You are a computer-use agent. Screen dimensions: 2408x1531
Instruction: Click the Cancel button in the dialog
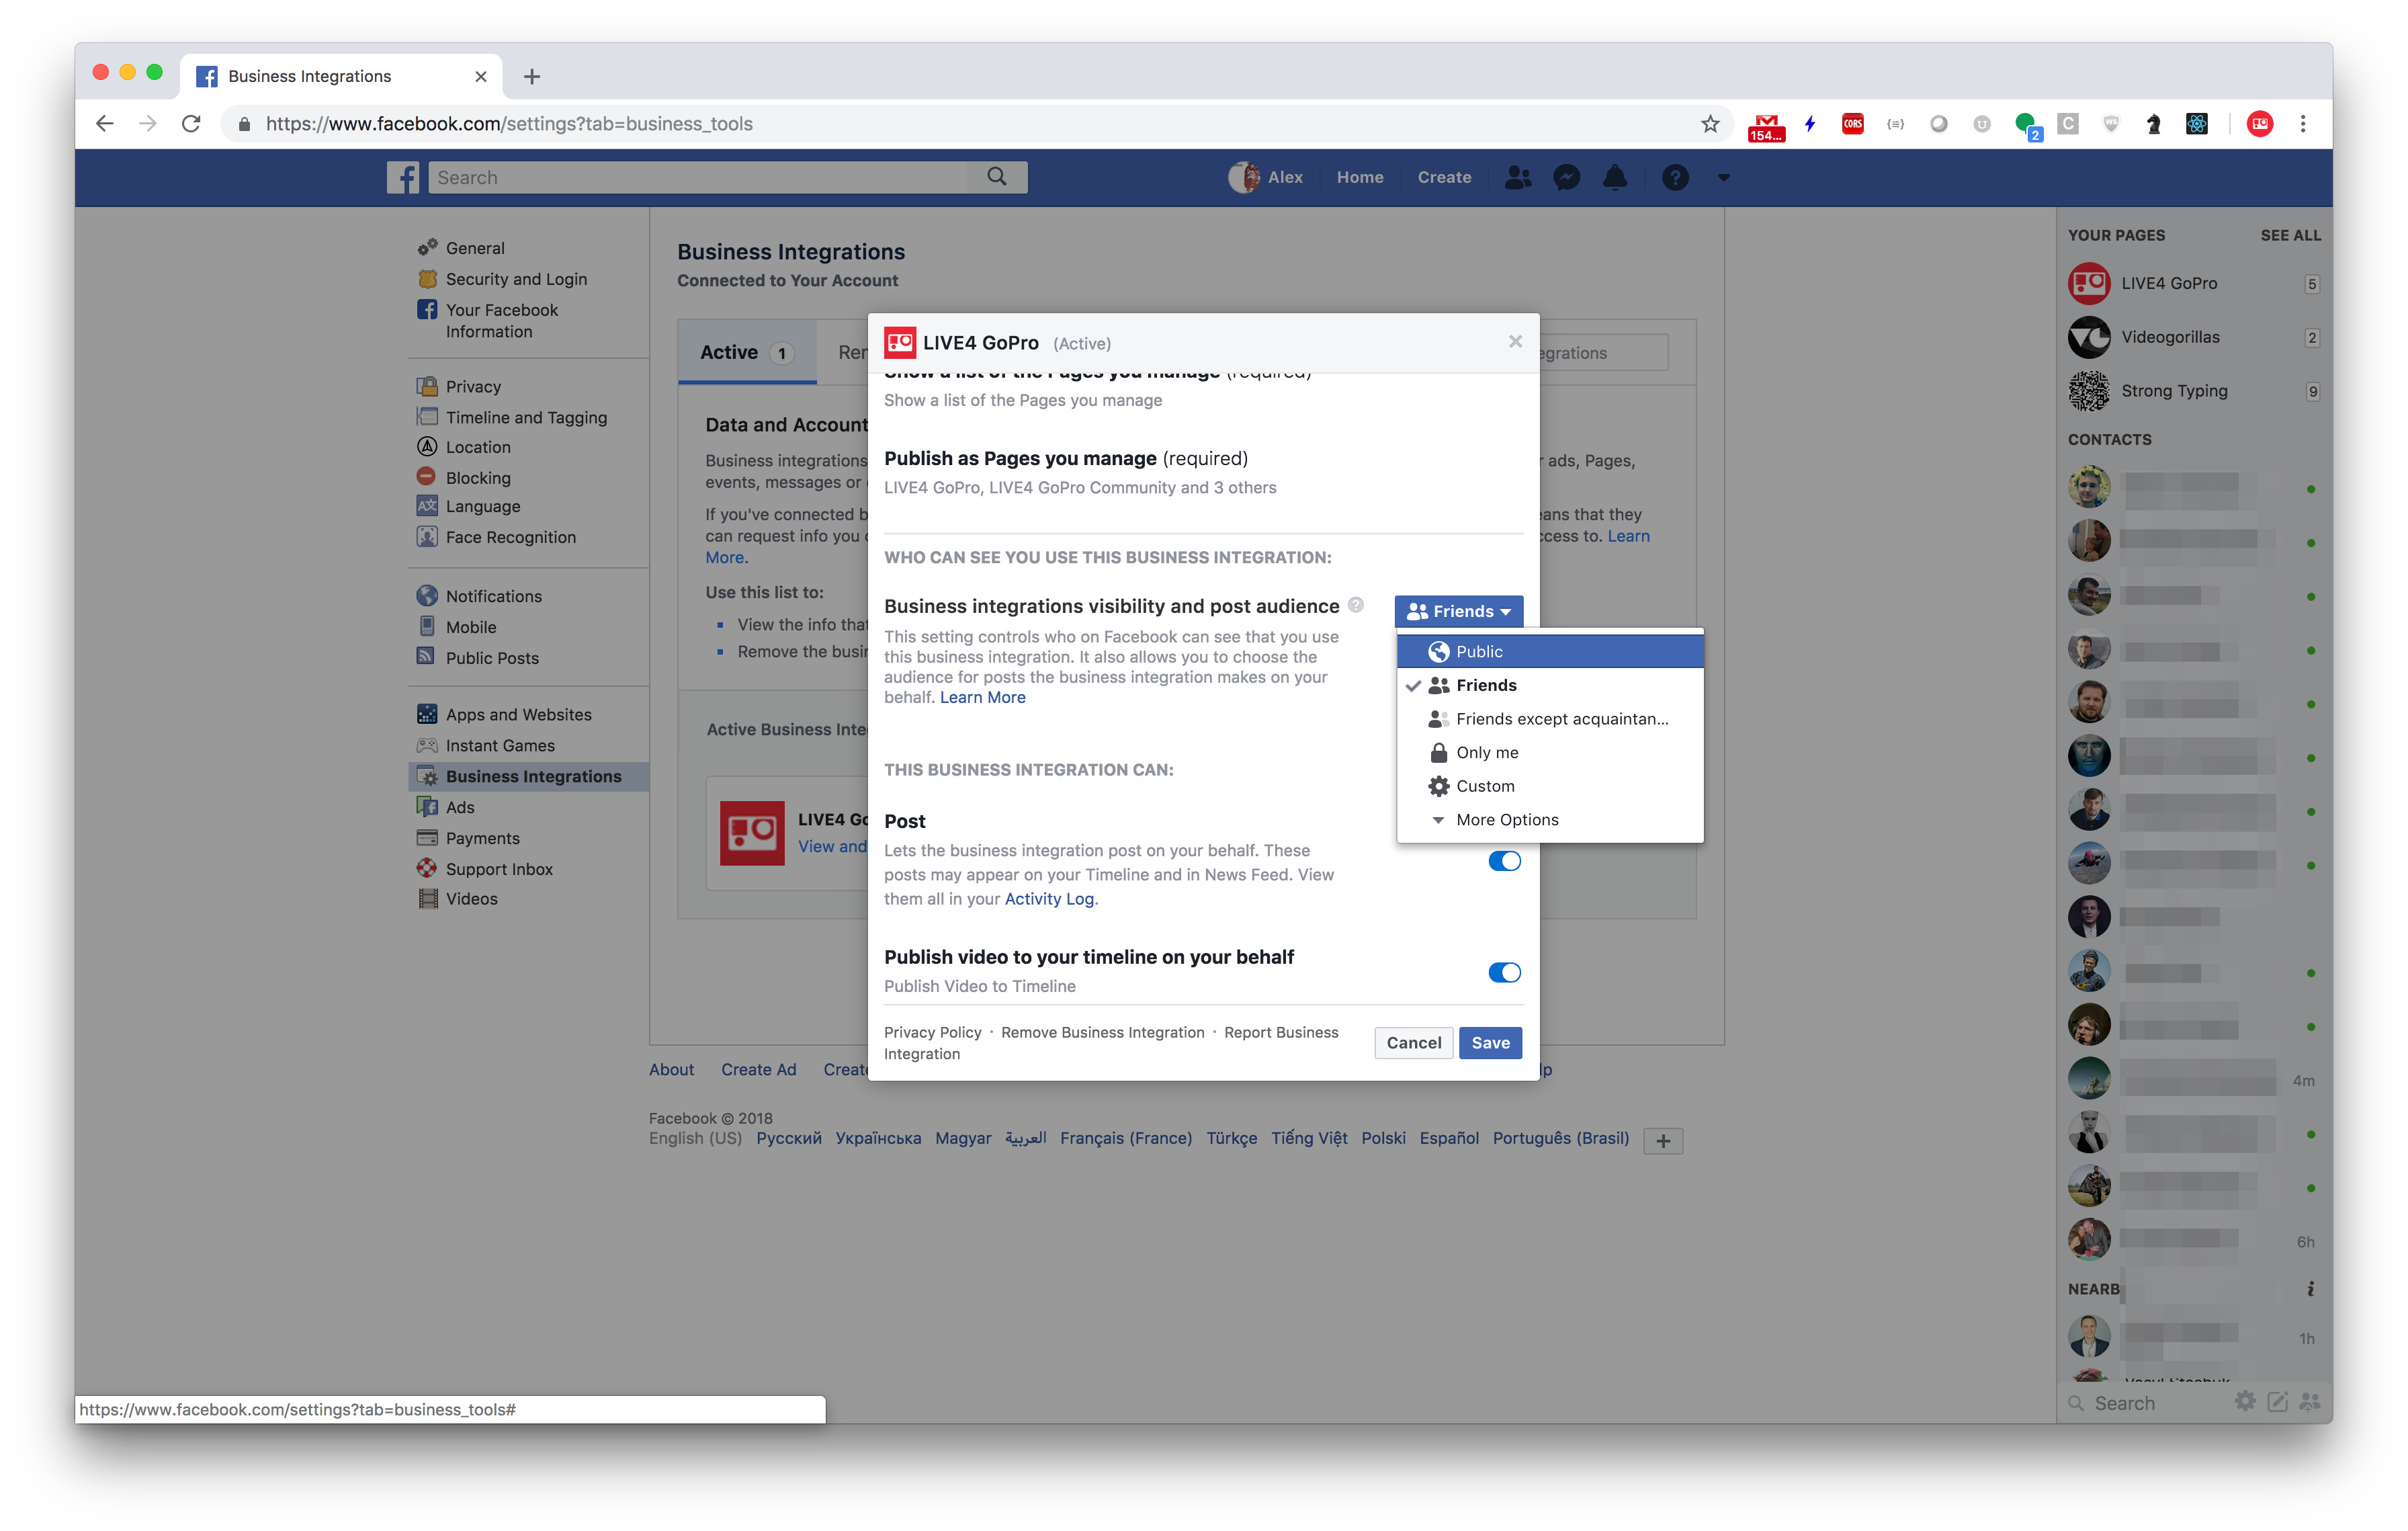pyautogui.click(x=1413, y=1042)
